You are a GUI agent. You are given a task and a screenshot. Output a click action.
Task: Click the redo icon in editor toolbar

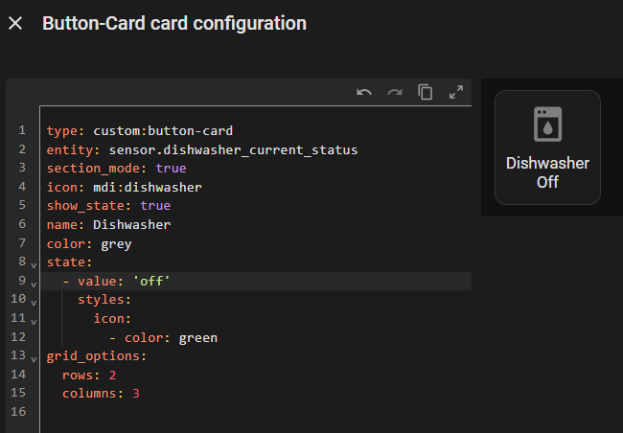point(395,92)
